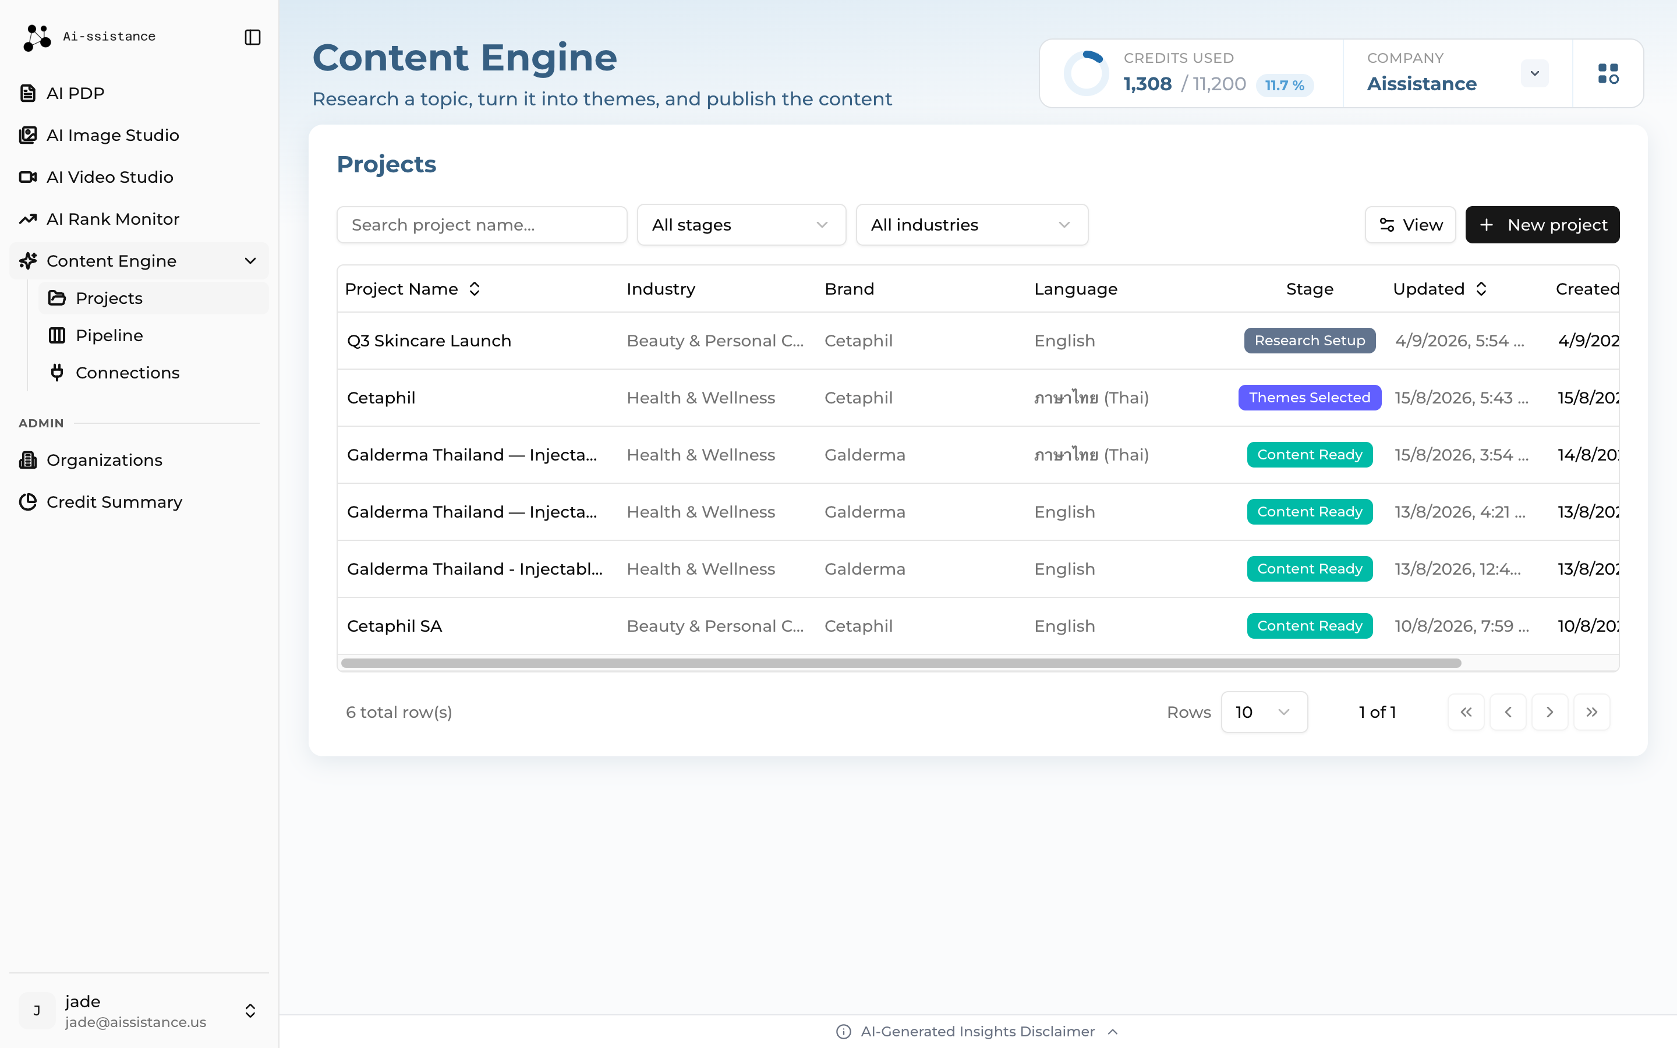The height and width of the screenshot is (1048, 1677).
Task: Expand the jade account switcher
Action: (251, 1011)
